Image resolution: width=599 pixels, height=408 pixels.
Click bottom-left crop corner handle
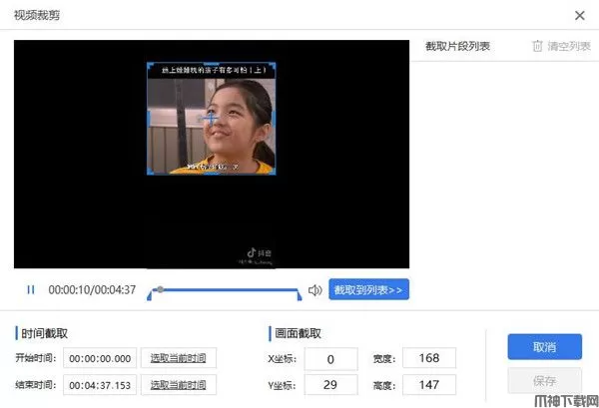[x=150, y=173]
